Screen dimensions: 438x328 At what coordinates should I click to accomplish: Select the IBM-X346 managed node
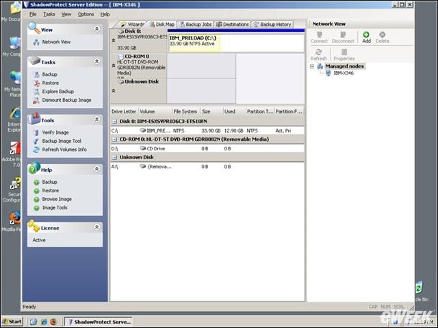[x=344, y=73]
